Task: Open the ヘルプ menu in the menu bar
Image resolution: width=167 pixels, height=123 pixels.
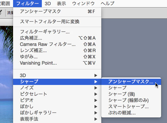Action: click(108, 4)
